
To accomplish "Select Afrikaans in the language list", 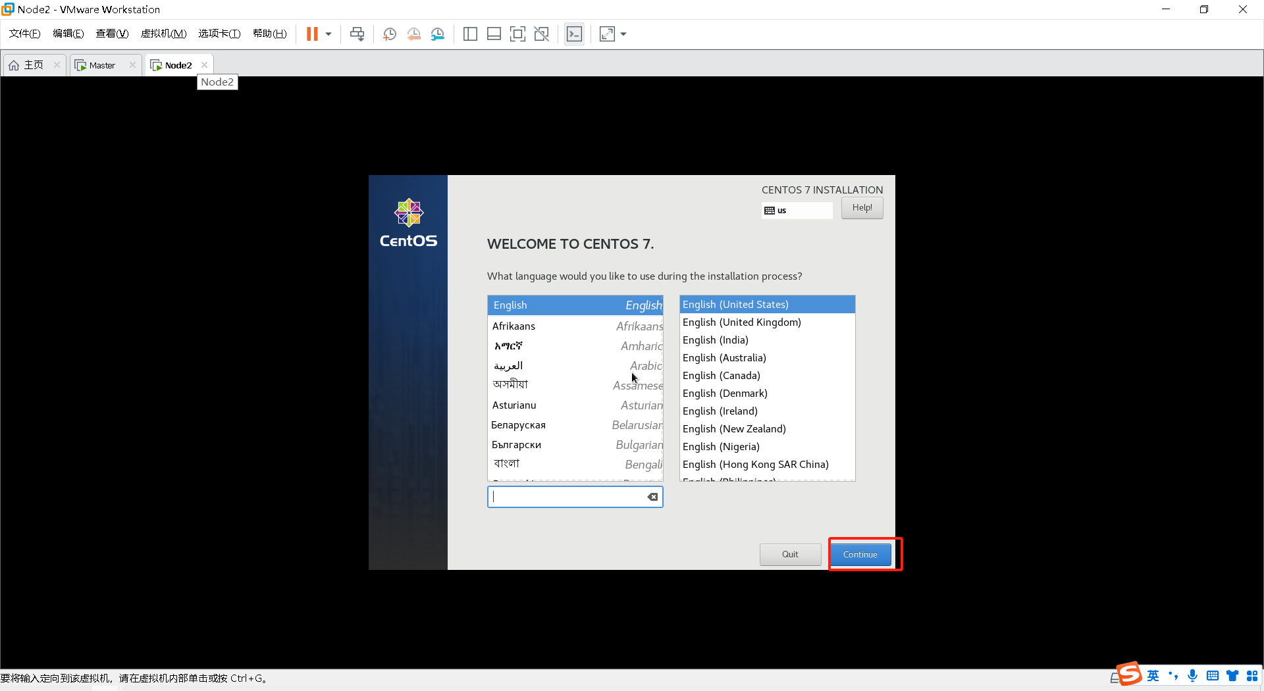I will [x=575, y=326].
